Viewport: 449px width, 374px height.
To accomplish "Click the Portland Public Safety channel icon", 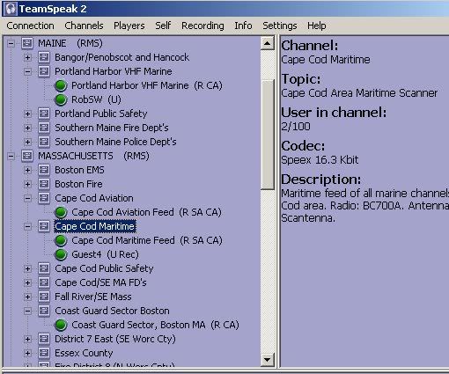I will click(x=44, y=114).
